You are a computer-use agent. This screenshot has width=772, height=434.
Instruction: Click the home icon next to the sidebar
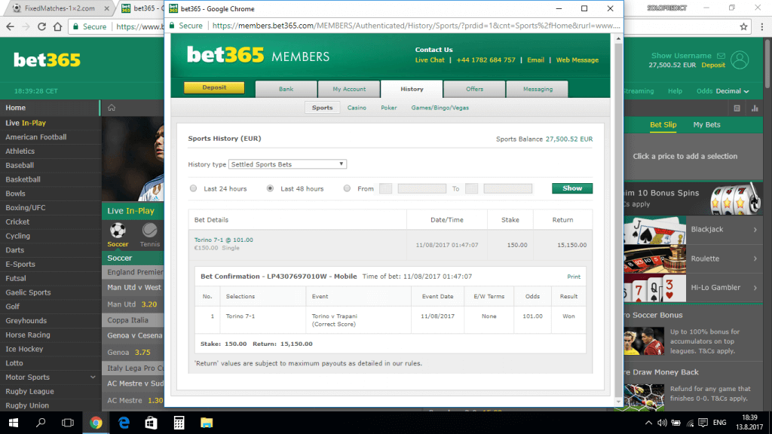coord(112,108)
